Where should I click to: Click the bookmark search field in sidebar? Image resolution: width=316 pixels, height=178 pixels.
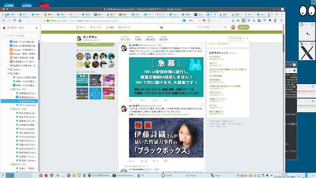pos(20,36)
